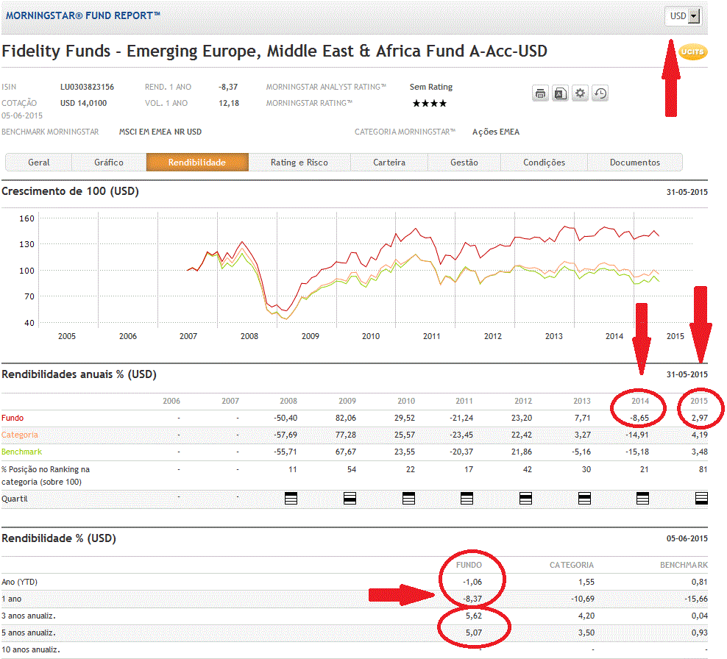Click the history clock icon
727x659 pixels.
(x=600, y=93)
